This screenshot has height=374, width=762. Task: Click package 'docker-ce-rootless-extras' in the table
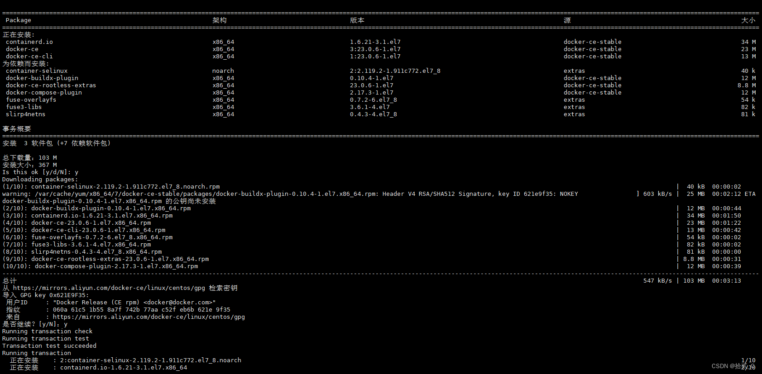click(51, 85)
